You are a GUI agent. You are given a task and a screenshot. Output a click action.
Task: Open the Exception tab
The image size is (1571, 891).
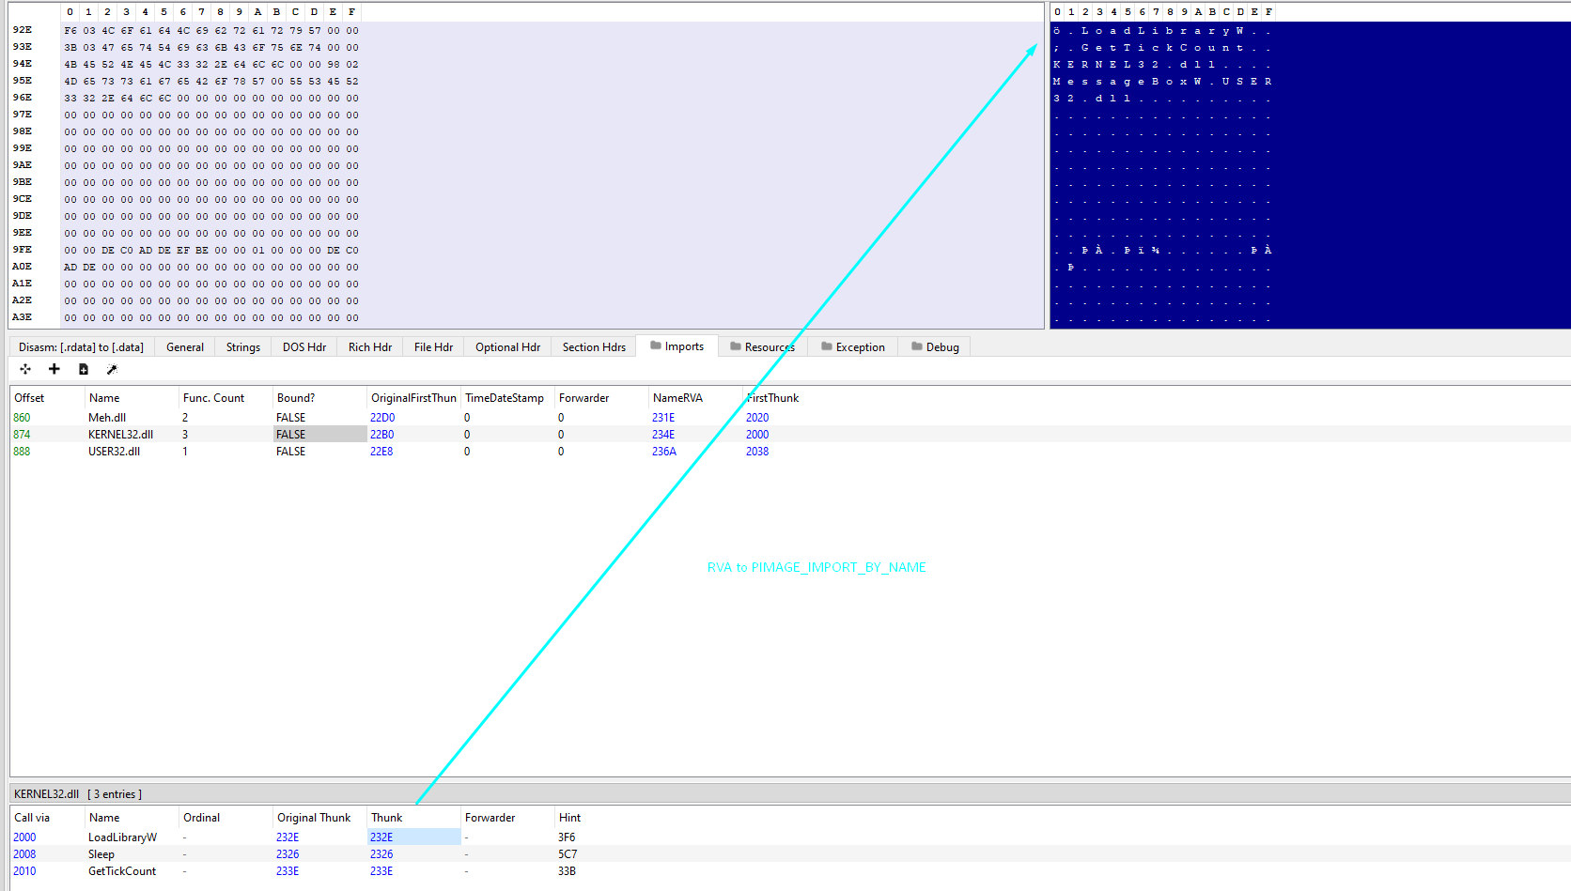853,347
